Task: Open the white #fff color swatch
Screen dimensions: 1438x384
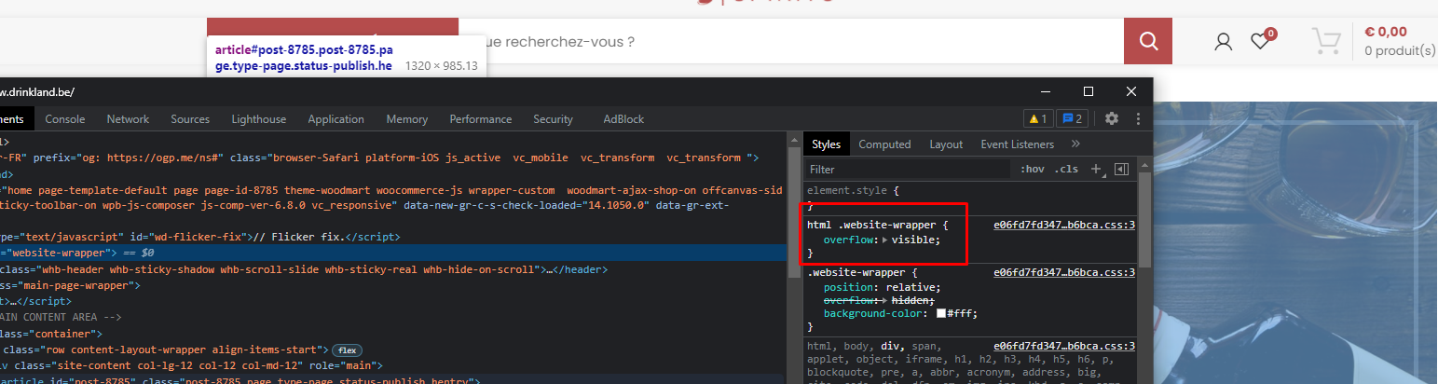Action: pos(942,314)
